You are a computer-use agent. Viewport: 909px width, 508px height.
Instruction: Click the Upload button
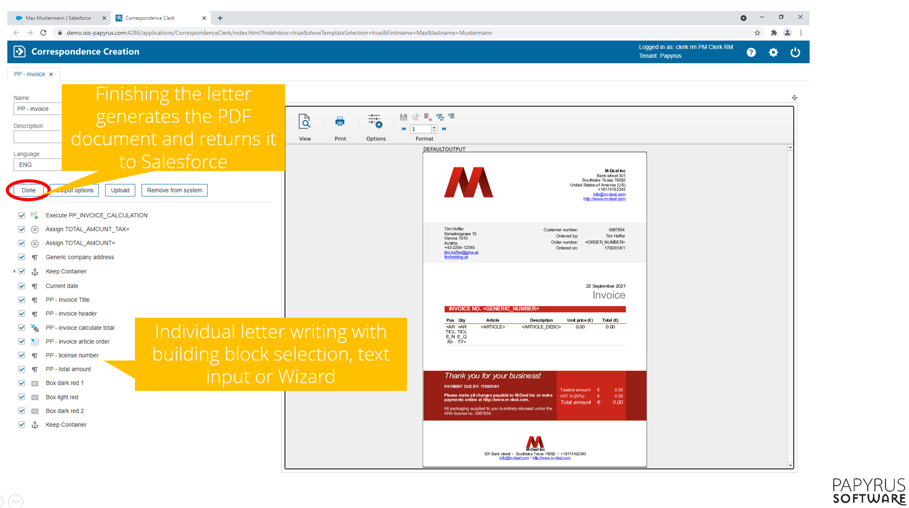(120, 190)
